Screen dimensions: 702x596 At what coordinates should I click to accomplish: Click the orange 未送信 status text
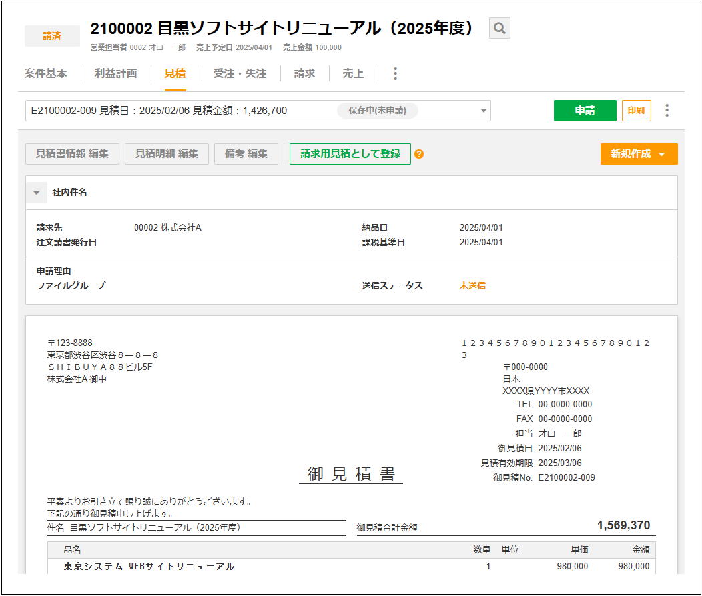click(x=472, y=285)
